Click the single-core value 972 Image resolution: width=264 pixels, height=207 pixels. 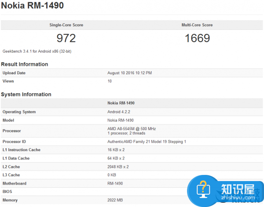(66, 38)
